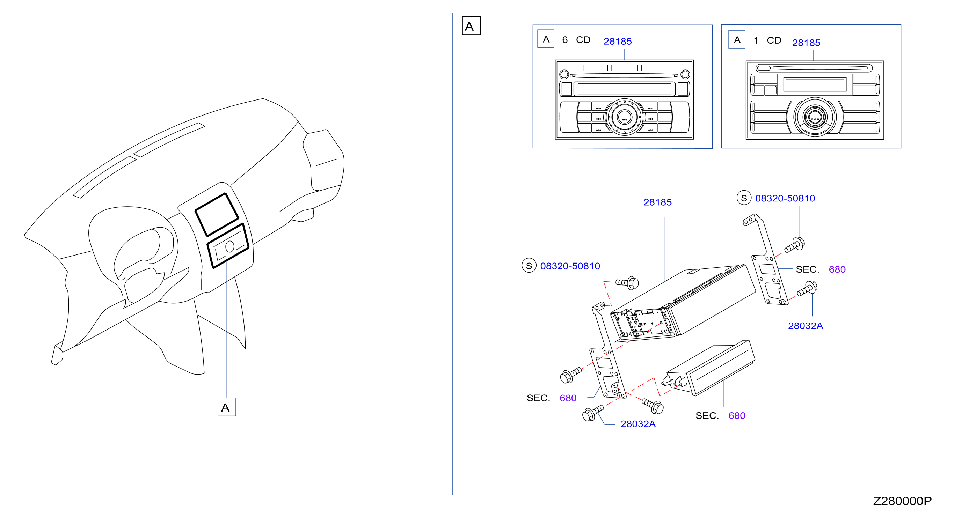Open part 28185 link in 6 CD box
The width and height of the screenshot is (969, 518).
(x=617, y=41)
